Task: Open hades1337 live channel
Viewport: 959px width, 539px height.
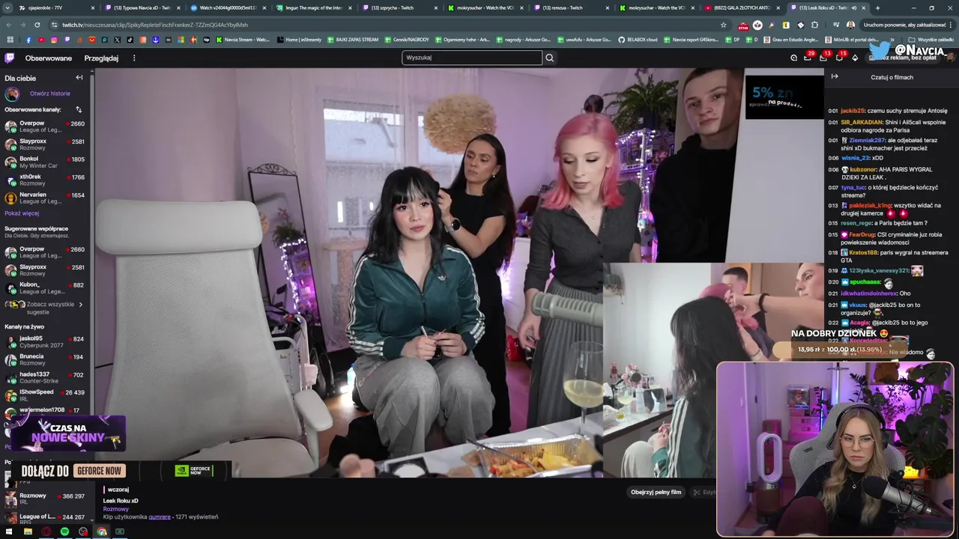Action: [45, 378]
